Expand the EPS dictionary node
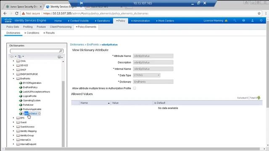The width and height of the screenshot is (269, 151). point(13,118)
